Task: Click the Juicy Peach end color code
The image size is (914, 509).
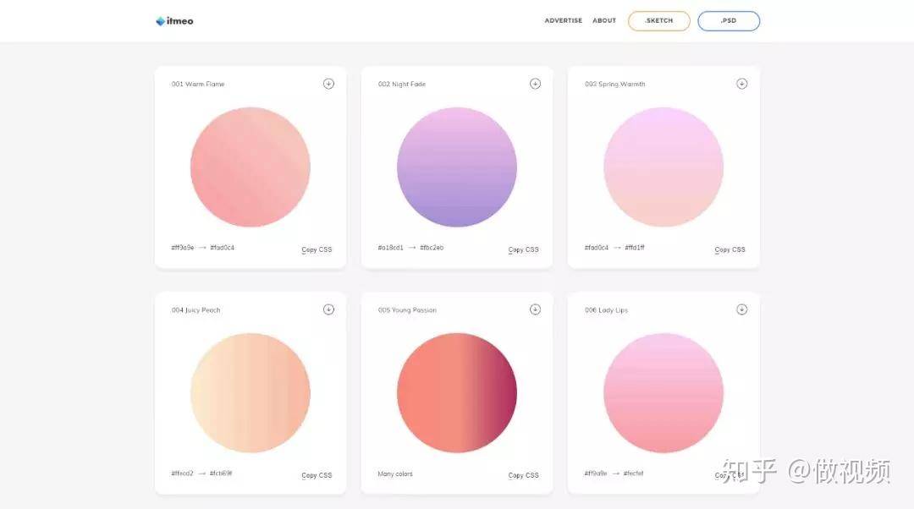Action: [x=220, y=473]
